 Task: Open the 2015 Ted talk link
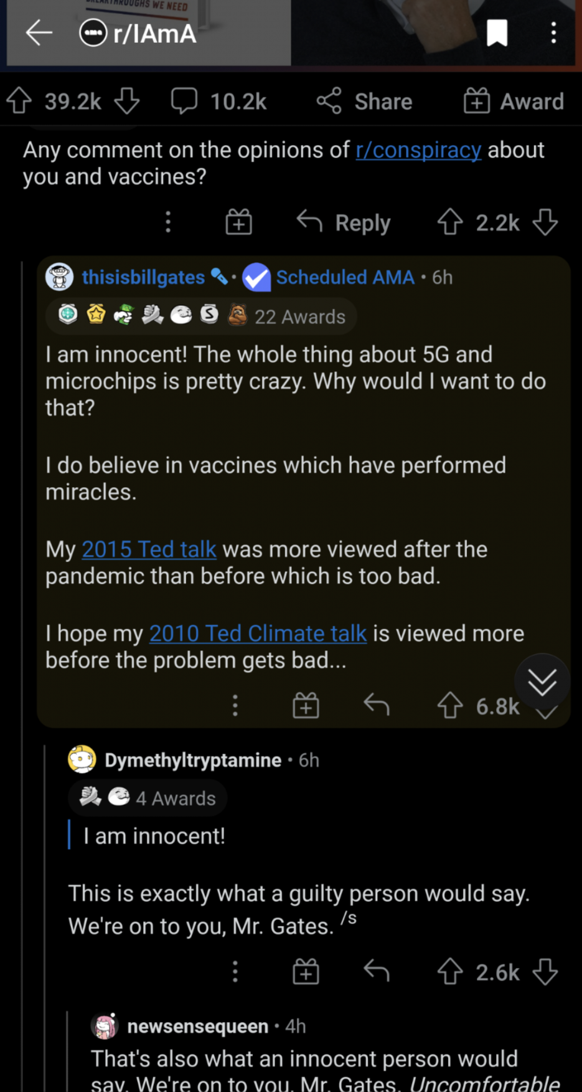(149, 549)
